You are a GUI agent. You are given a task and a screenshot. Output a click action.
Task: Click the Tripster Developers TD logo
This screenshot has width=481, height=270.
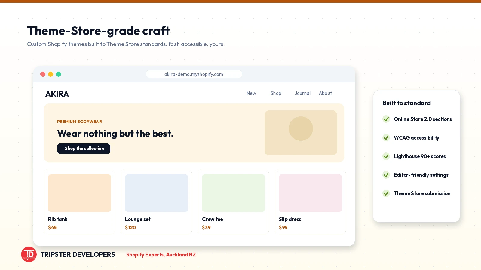coord(29,254)
